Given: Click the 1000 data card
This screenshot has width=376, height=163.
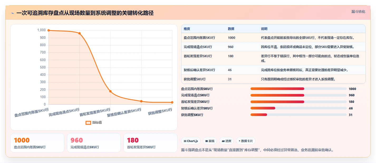Looking at the screenshot, I should click(37, 143).
